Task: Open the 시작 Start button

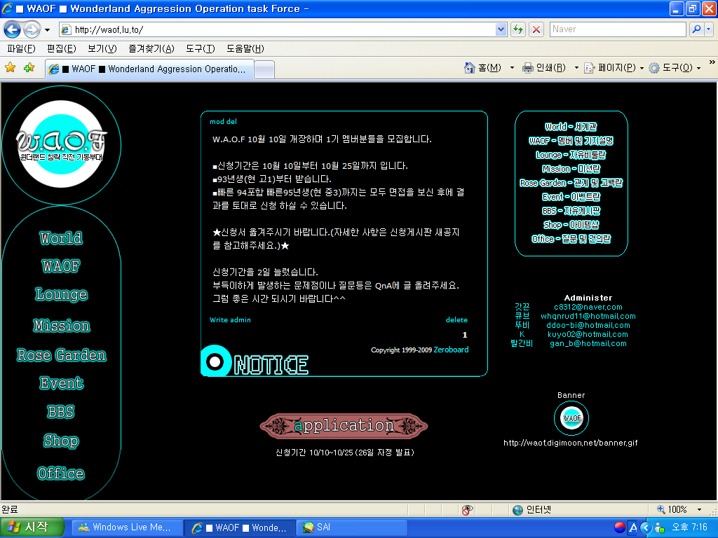Action: click(32, 527)
